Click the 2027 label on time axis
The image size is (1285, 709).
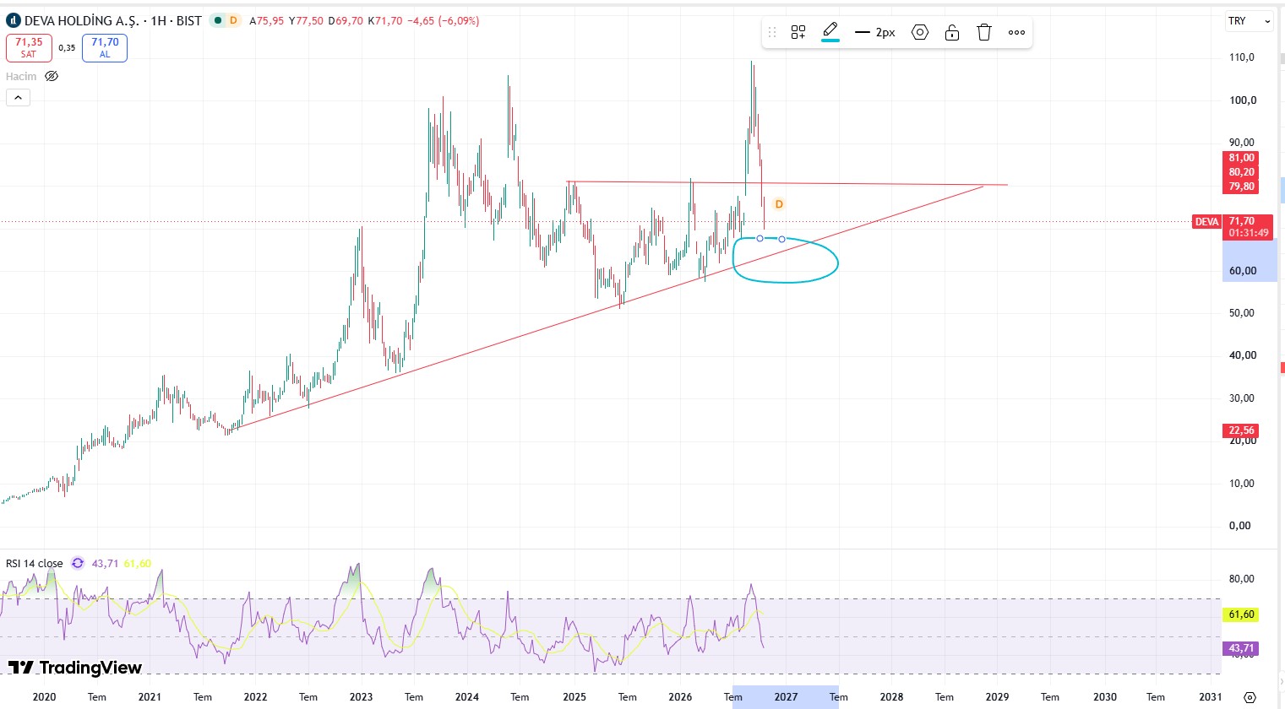coord(786,697)
